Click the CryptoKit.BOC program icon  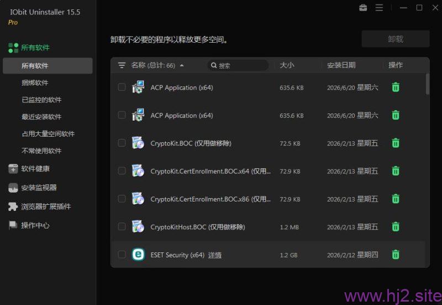[x=138, y=143]
